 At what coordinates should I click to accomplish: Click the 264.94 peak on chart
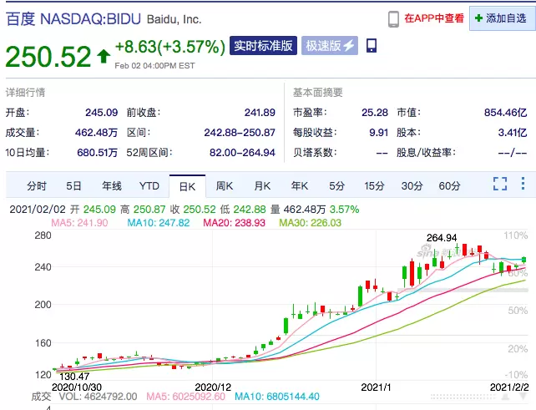441,239
